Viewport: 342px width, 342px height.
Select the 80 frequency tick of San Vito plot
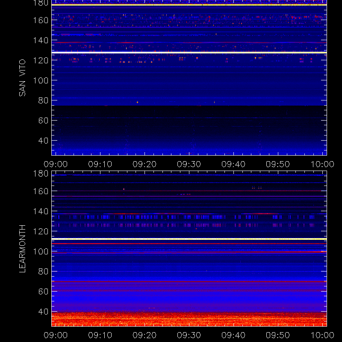(43, 100)
